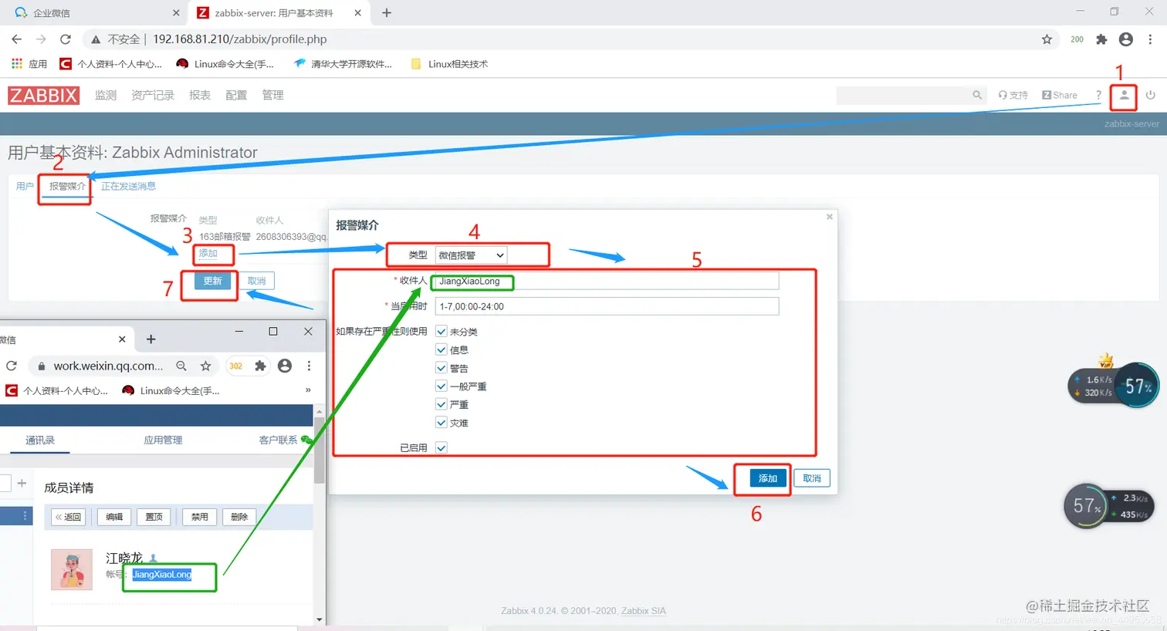Open the 报表 menu
1167x631 pixels.
pos(200,95)
